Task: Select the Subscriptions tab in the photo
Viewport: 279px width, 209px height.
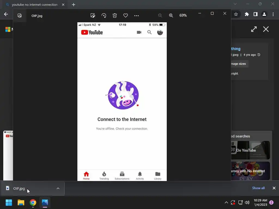Action: (122, 176)
